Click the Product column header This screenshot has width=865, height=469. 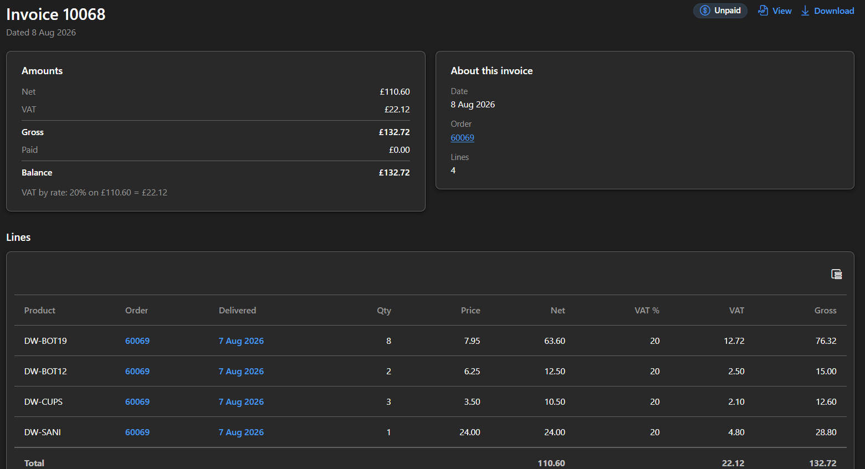coord(40,310)
